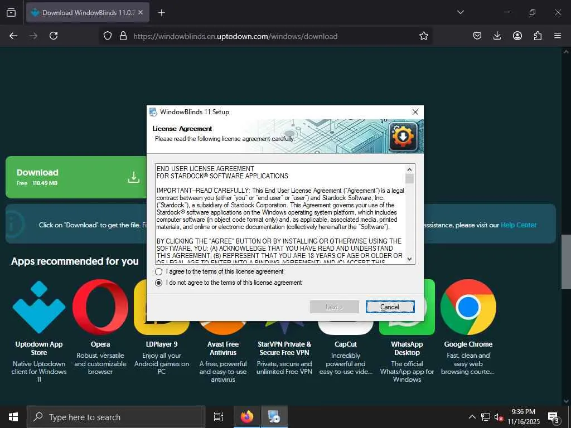Click the taskbar search box
The width and height of the screenshot is (571, 428).
[116, 417]
